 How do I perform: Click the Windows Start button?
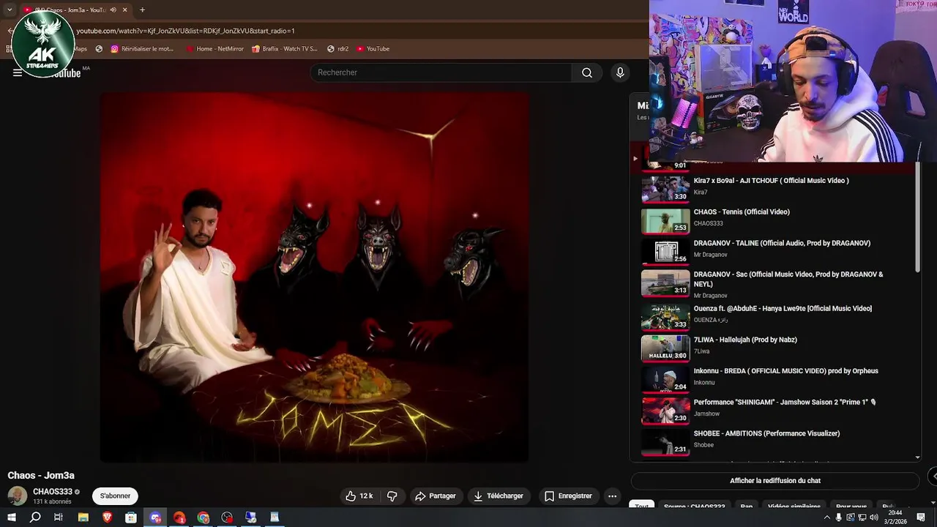(x=11, y=517)
